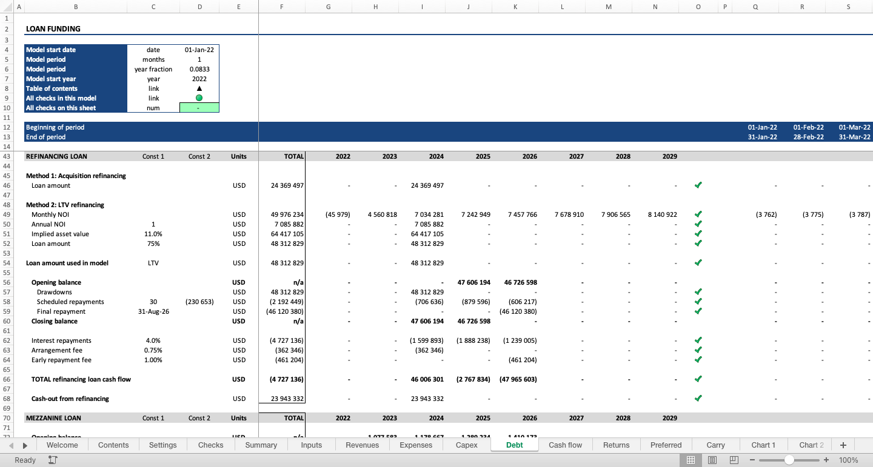Select the column F header
This screenshot has width=873, height=467.
click(281, 6)
